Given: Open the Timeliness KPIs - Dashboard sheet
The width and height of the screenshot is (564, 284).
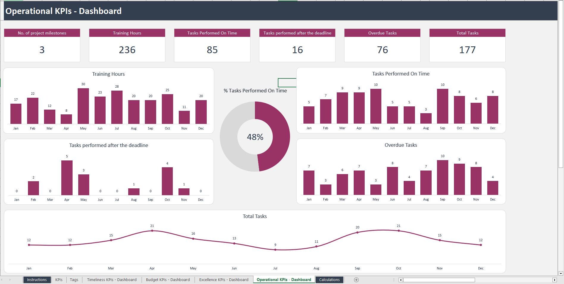Looking at the screenshot, I should coord(112,280).
